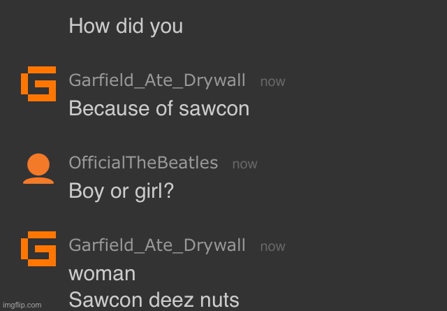
Task: Click the imgflip.com watermark link
Action: [22, 305]
